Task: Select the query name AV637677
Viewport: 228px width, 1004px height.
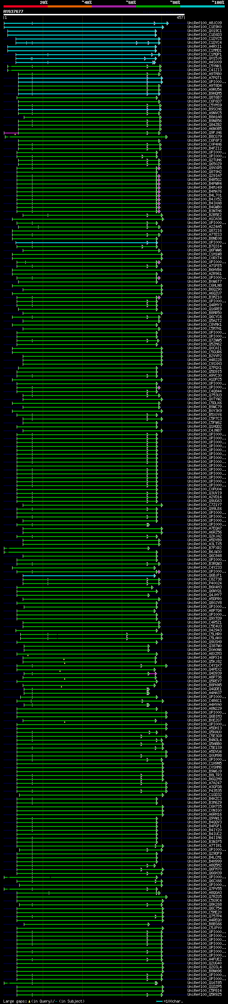Action: 13,12
